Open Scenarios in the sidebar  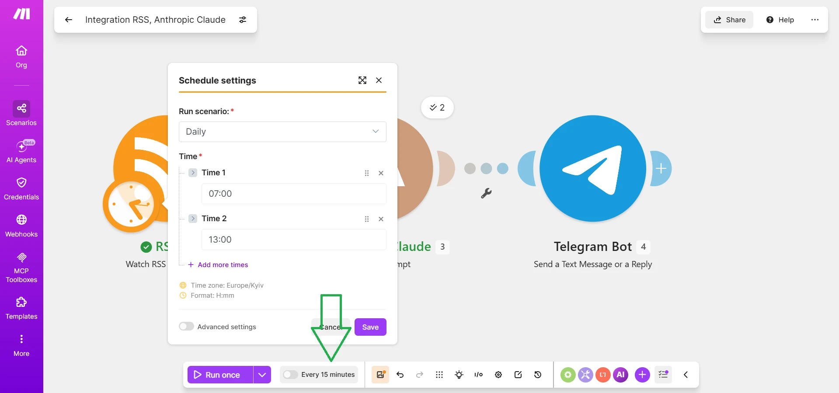21,114
